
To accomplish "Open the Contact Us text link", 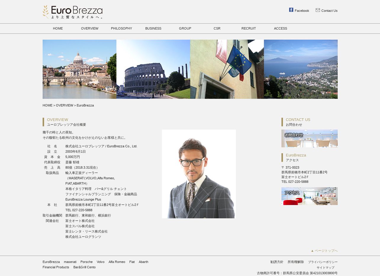I will (x=329, y=11).
